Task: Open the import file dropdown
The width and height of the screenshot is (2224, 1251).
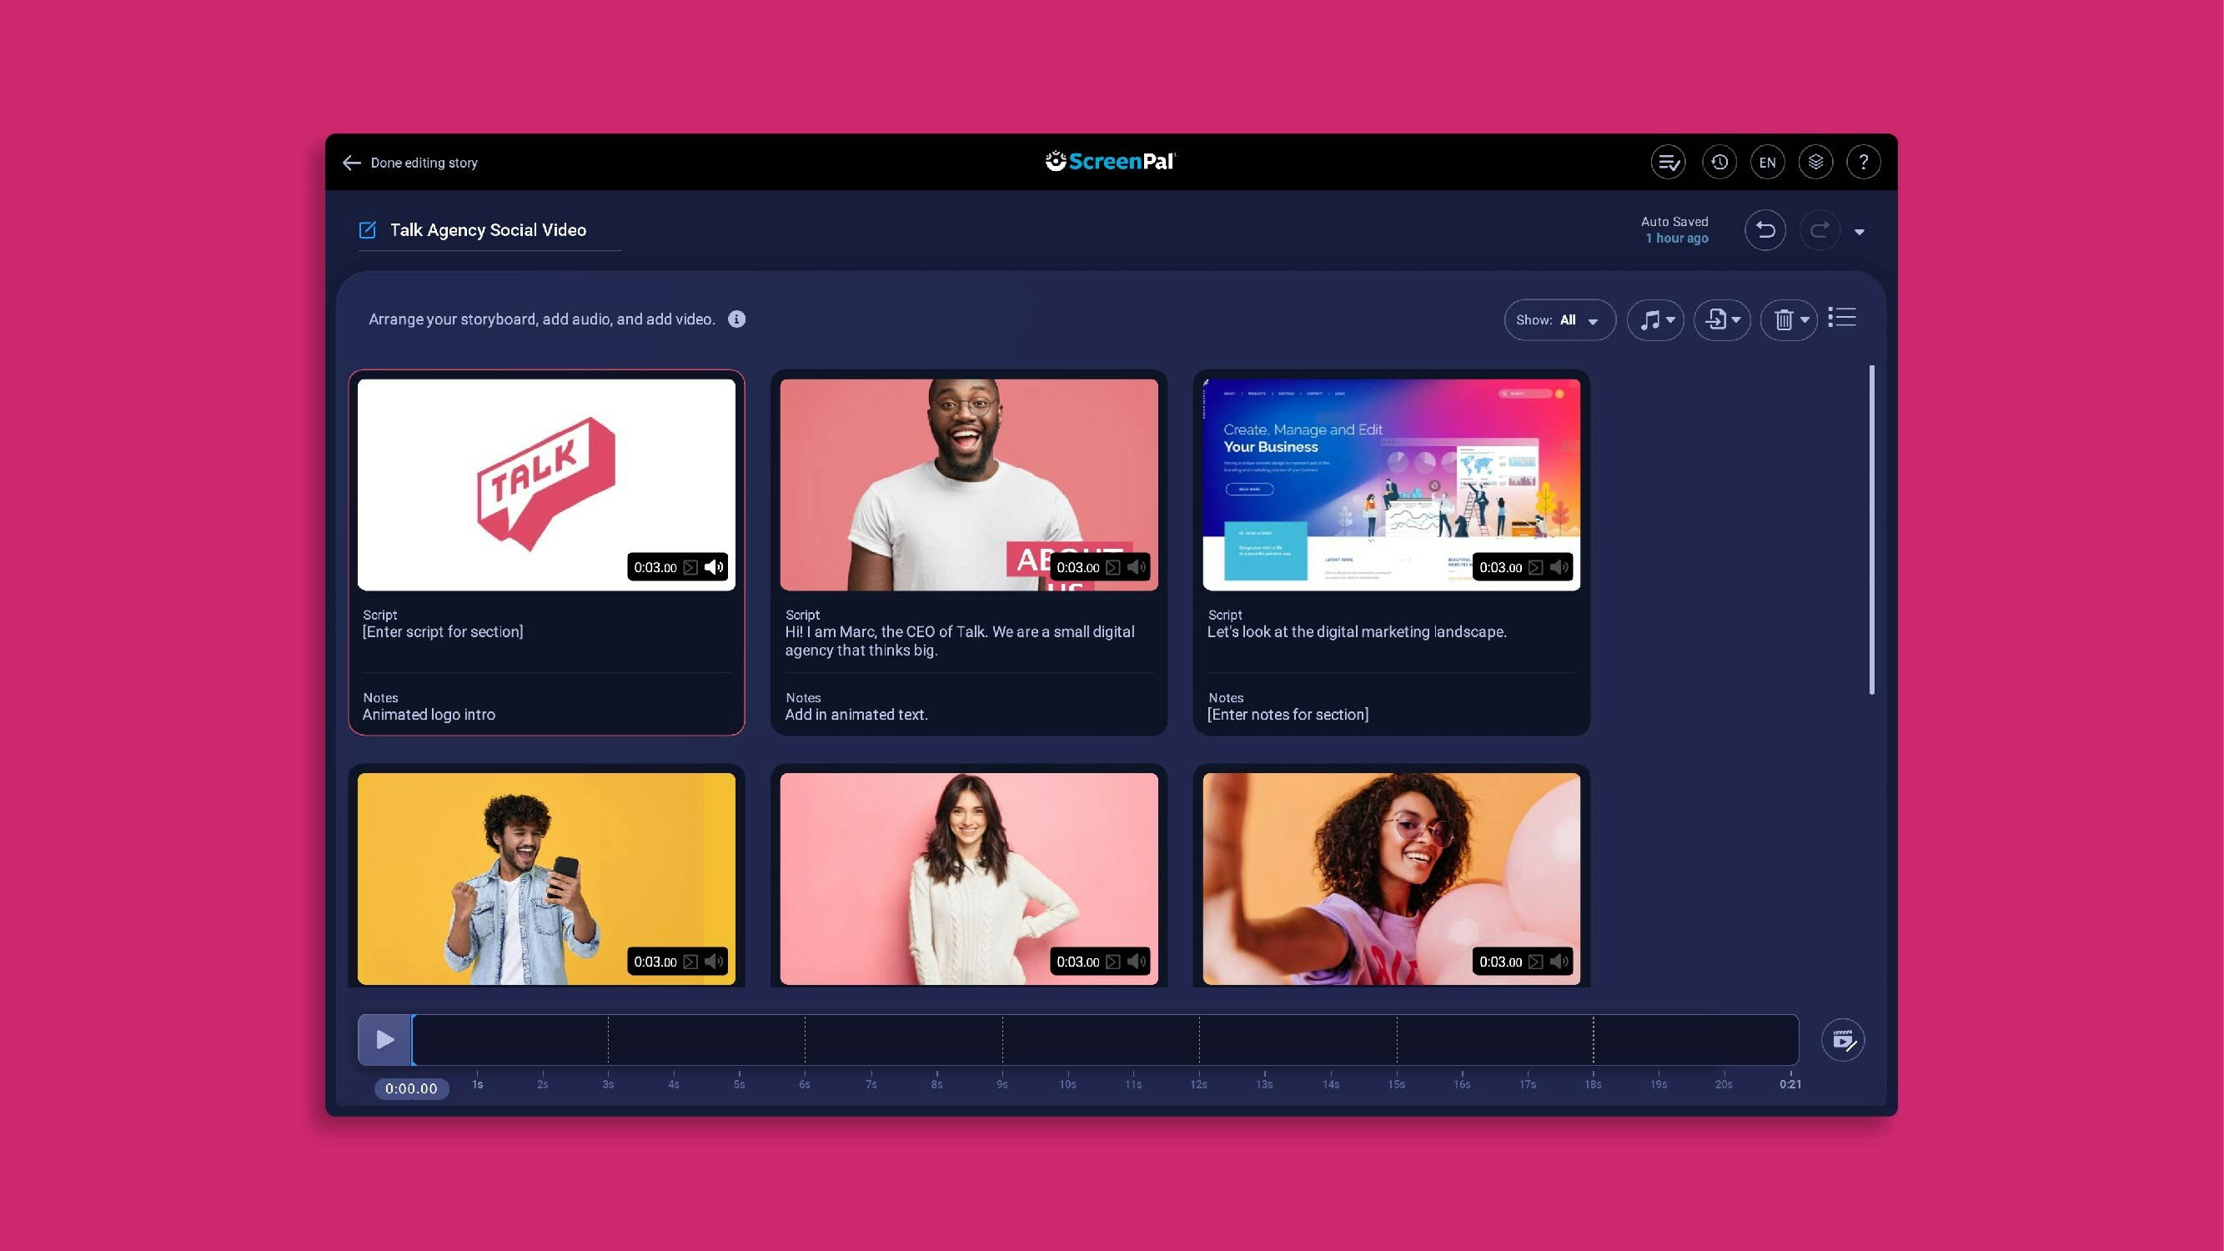Action: coord(1722,320)
